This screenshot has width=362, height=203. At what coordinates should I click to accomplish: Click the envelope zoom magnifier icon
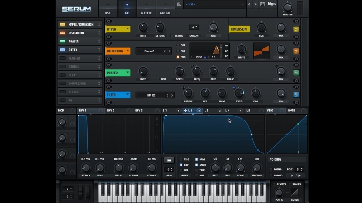click(157, 137)
